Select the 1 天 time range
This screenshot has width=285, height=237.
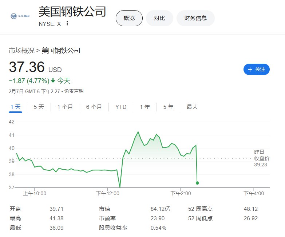[15, 107]
